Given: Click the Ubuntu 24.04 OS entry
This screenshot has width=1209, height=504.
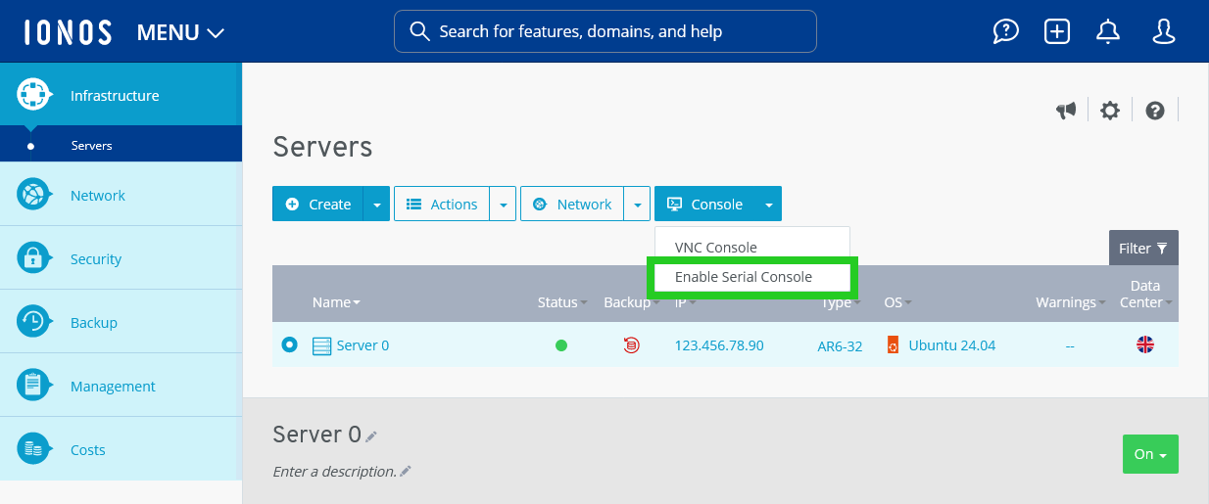Looking at the screenshot, I should [952, 345].
